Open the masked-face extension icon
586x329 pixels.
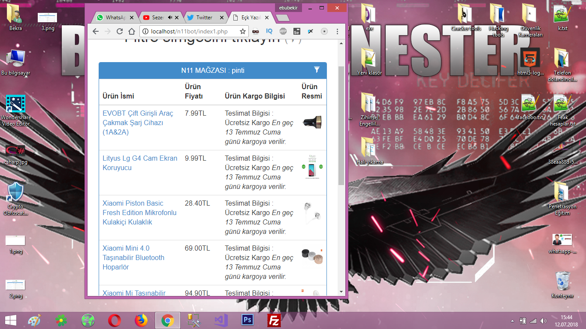pyautogui.click(x=256, y=31)
